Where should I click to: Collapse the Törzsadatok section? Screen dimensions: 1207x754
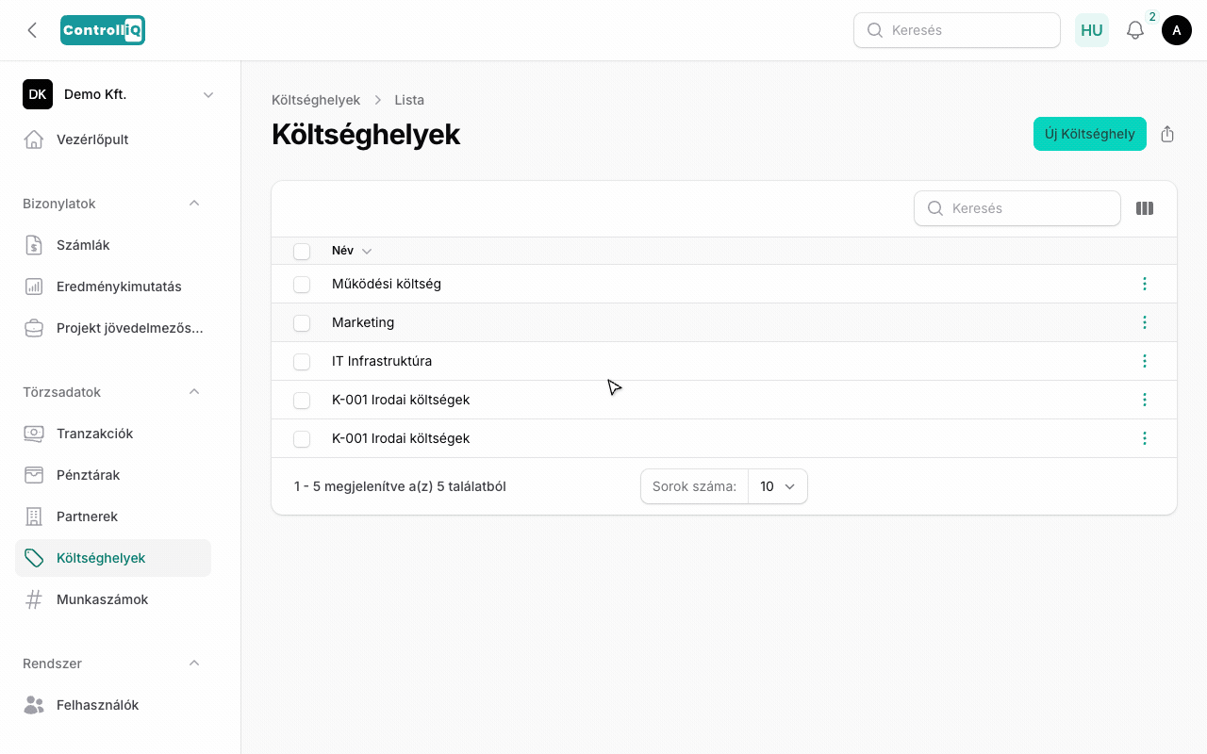194,392
